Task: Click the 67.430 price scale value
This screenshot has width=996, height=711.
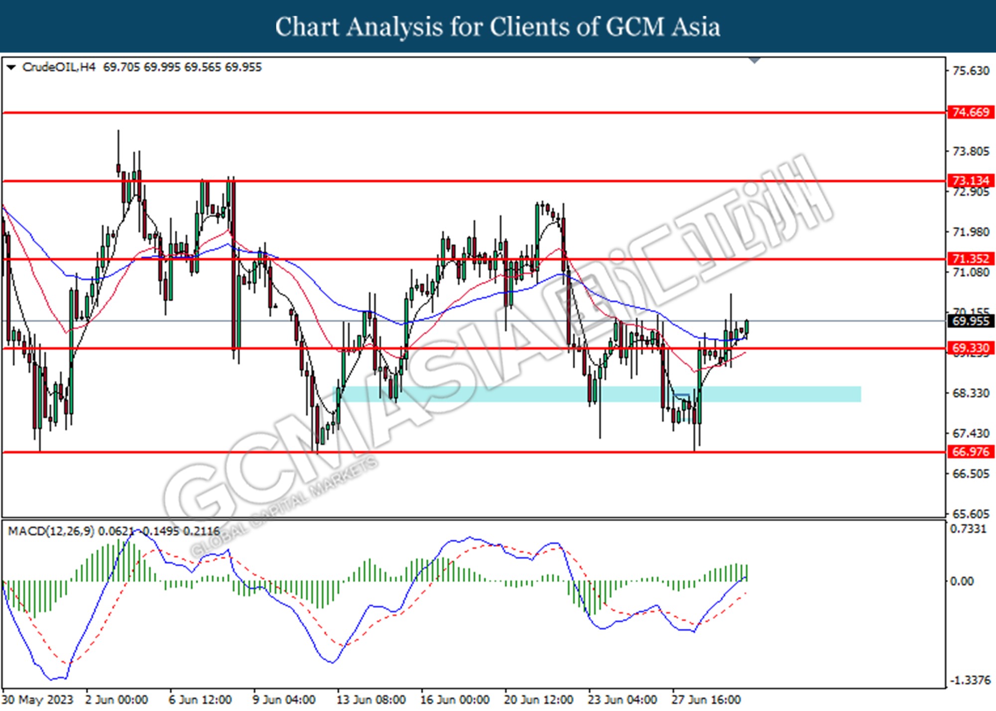Action: 970,434
